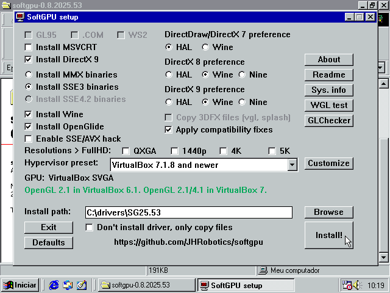The width and height of the screenshot is (390, 293).
Task: Click the volume speaker tray icon
Action: (358, 285)
